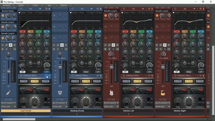The width and height of the screenshot is (215, 121).
Task: Toggle Lead Vocals EQ module power
Action: click(x=46, y=9)
